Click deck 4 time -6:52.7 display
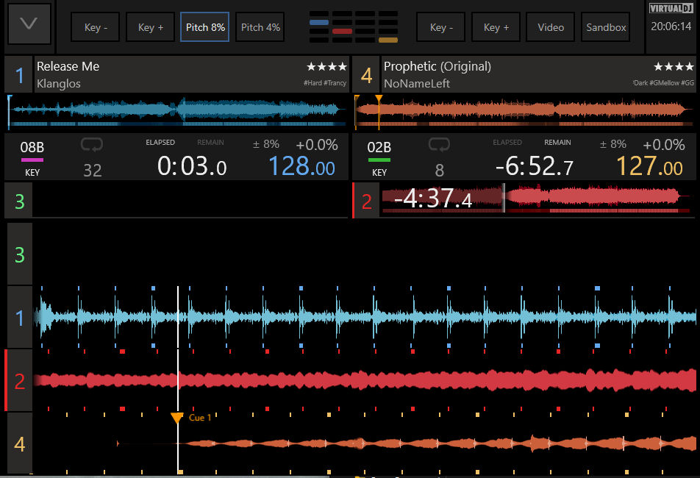The height and width of the screenshot is (478, 700). pyautogui.click(x=535, y=166)
